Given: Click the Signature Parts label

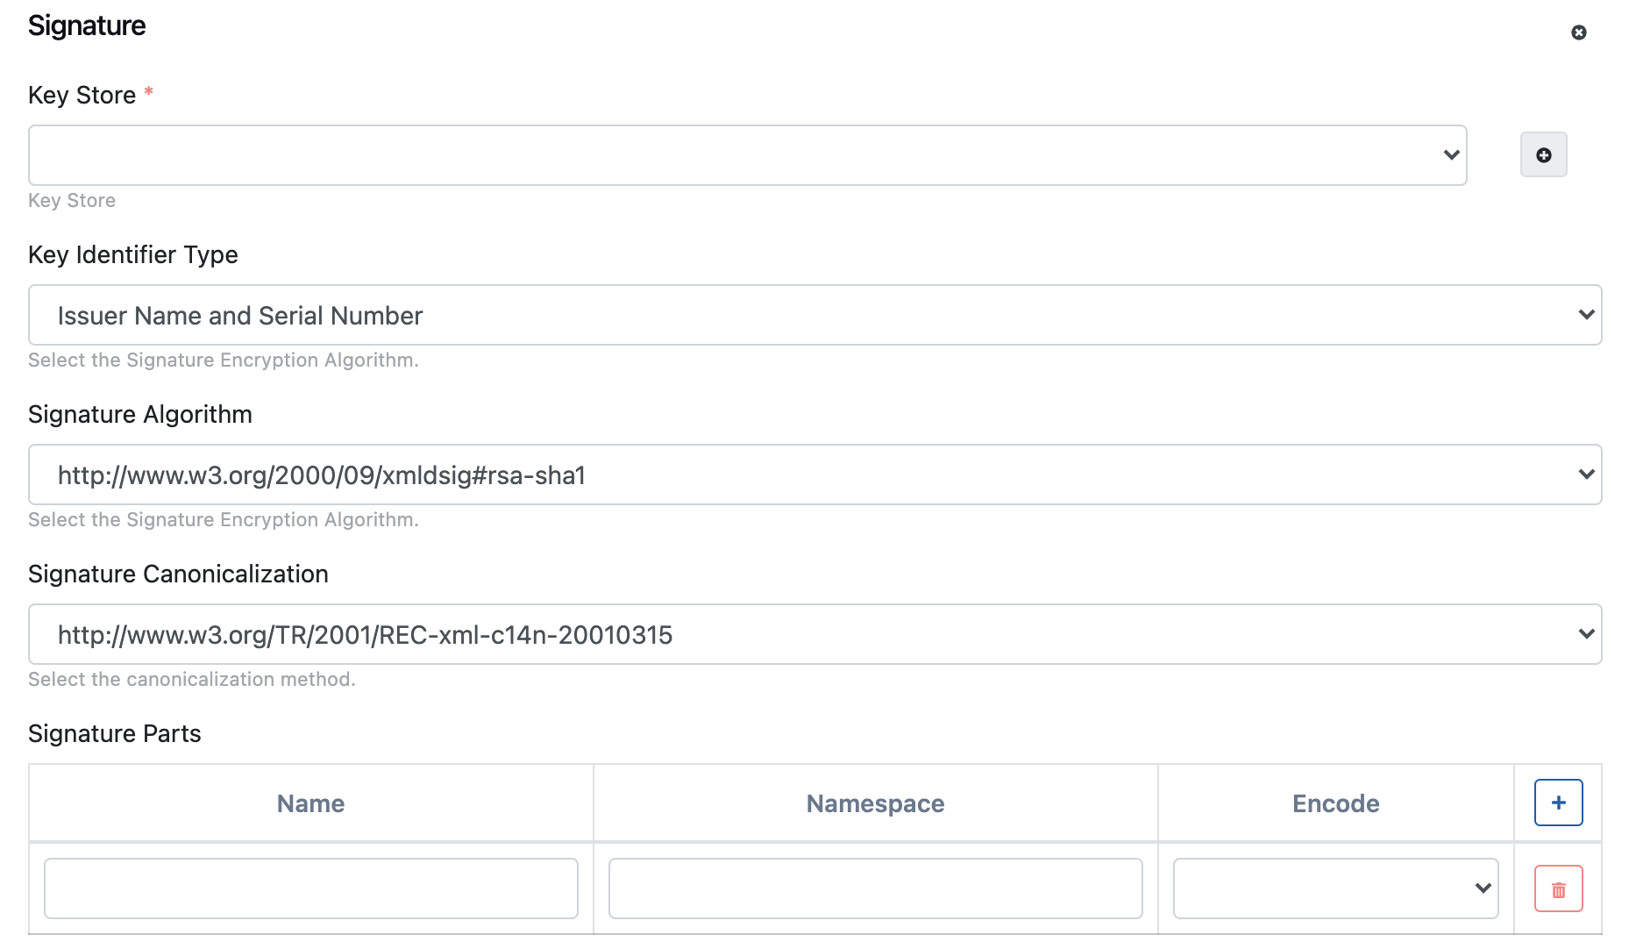Looking at the screenshot, I should click(115, 733).
